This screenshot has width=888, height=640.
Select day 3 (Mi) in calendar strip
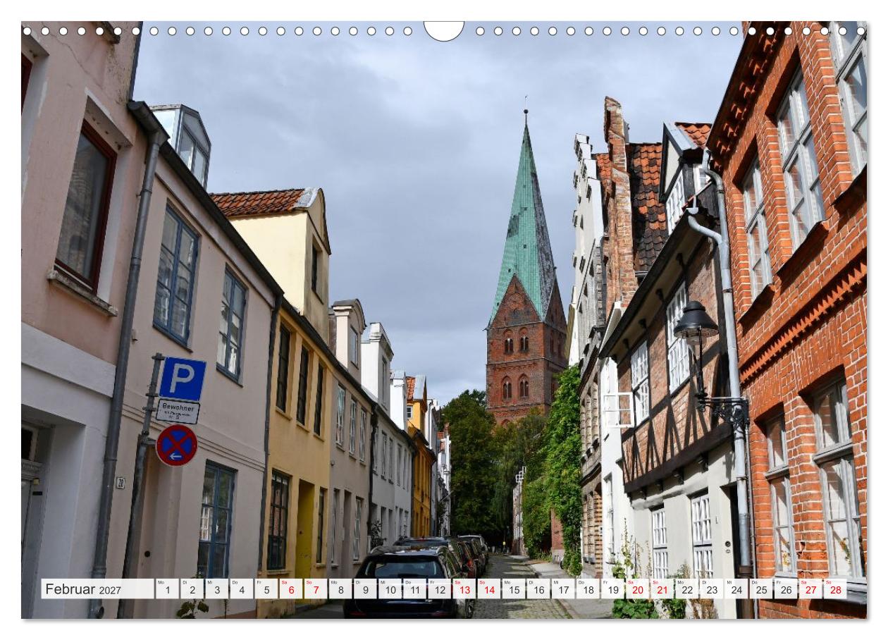(x=216, y=589)
